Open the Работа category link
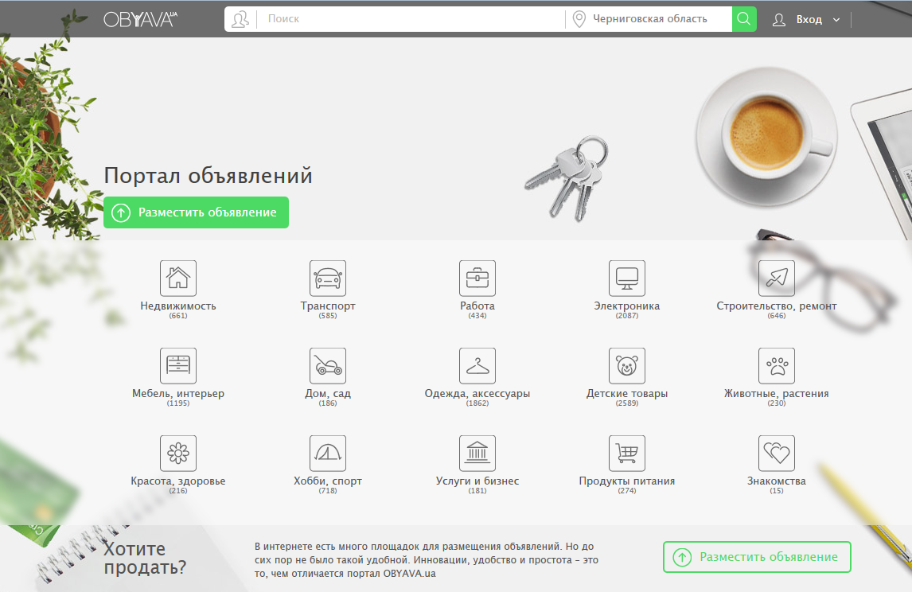912x592 pixels. (x=477, y=306)
